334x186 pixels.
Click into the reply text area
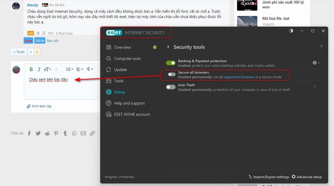coord(63,87)
